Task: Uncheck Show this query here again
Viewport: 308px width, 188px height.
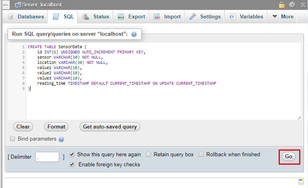Action: (x=72, y=154)
